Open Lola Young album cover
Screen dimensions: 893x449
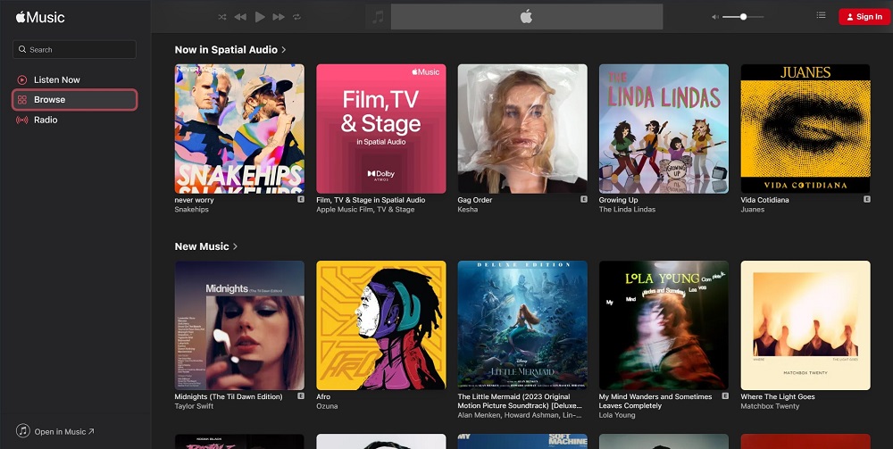point(663,326)
